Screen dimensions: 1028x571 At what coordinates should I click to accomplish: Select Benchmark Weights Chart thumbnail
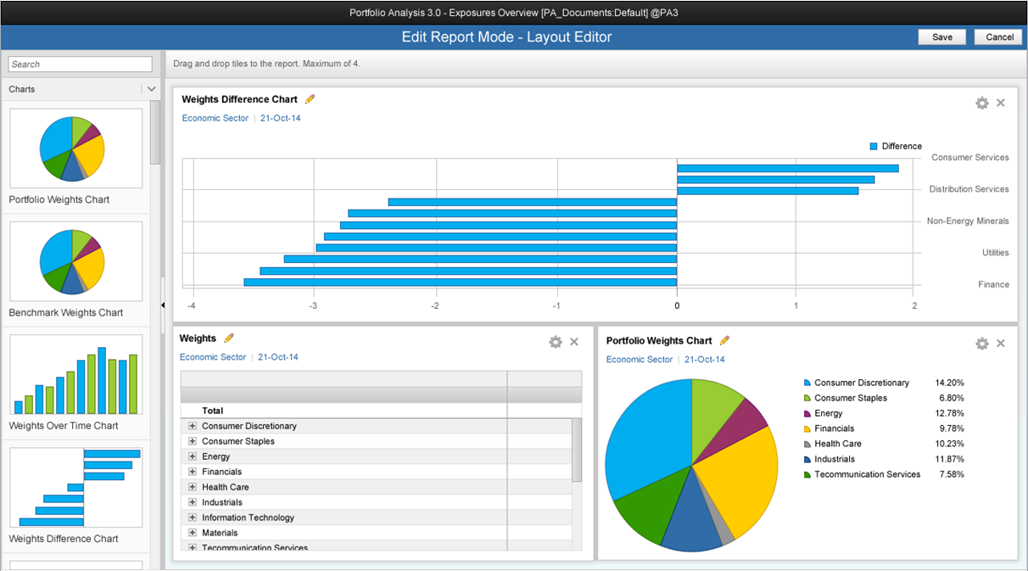[76, 261]
